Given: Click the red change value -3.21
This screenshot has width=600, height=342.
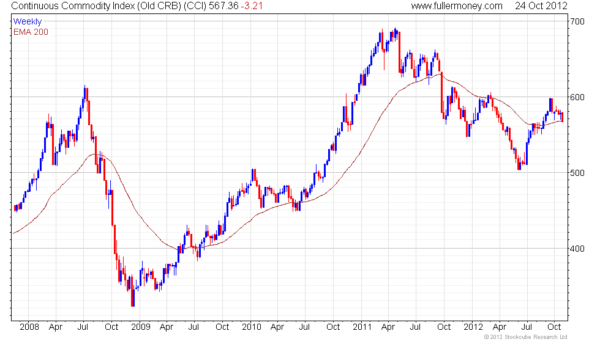Looking at the screenshot, I should point(252,5).
